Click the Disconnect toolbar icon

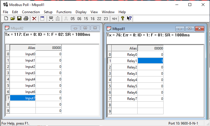click(x=58, y=19)
